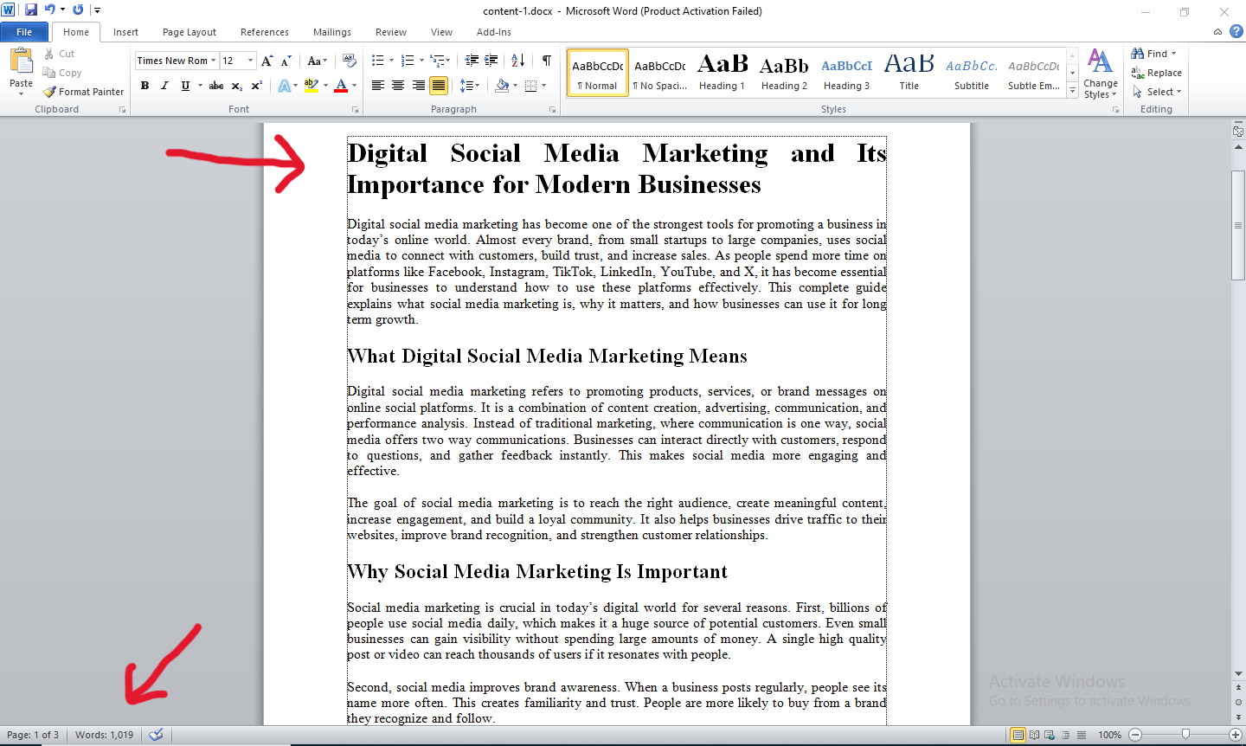Click the Clear Formatting icon
This screenshot has width=1246, height=746.
pos(350,61)
